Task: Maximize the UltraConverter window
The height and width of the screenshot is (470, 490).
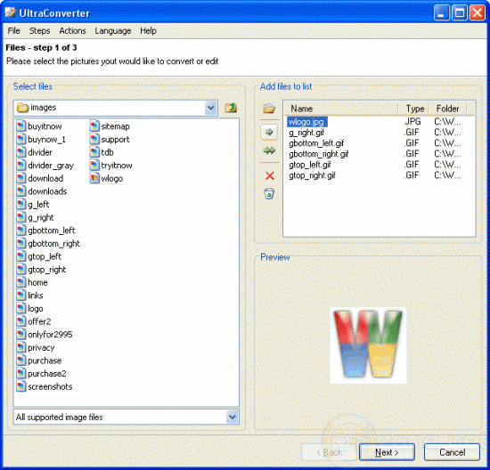Action: tap(460, 13)
